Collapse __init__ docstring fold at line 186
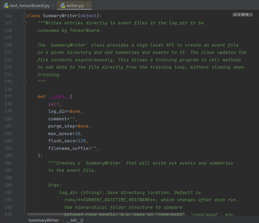Viewport: 259px width, 223px height. click(25, 163)
